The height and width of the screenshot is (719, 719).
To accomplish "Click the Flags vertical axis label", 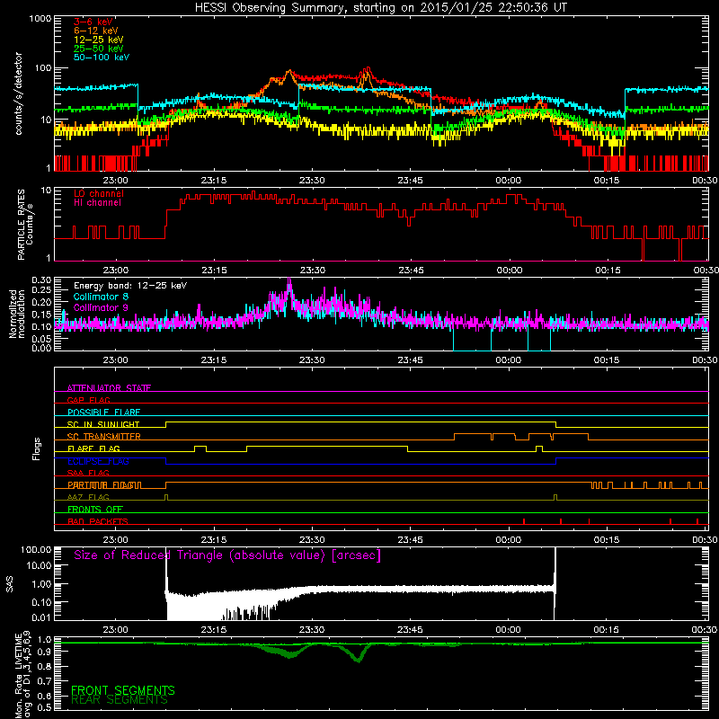I will pyautogui.click(x=36, y=448).
